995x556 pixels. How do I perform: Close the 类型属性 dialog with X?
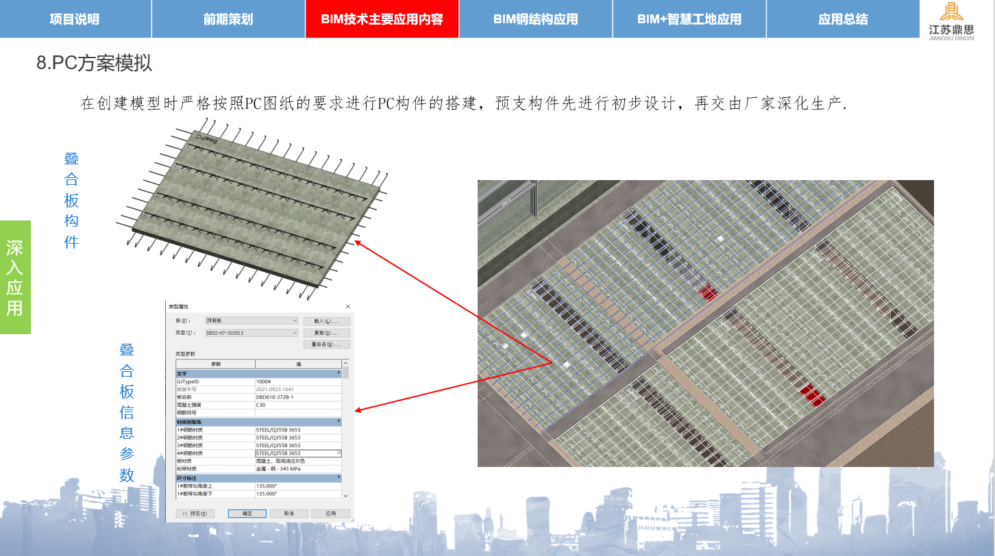click(x=348, y=307)
